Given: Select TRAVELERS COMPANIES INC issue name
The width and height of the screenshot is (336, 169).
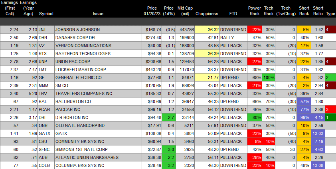Looking at the screenshot, I should [x=84, y=93].
